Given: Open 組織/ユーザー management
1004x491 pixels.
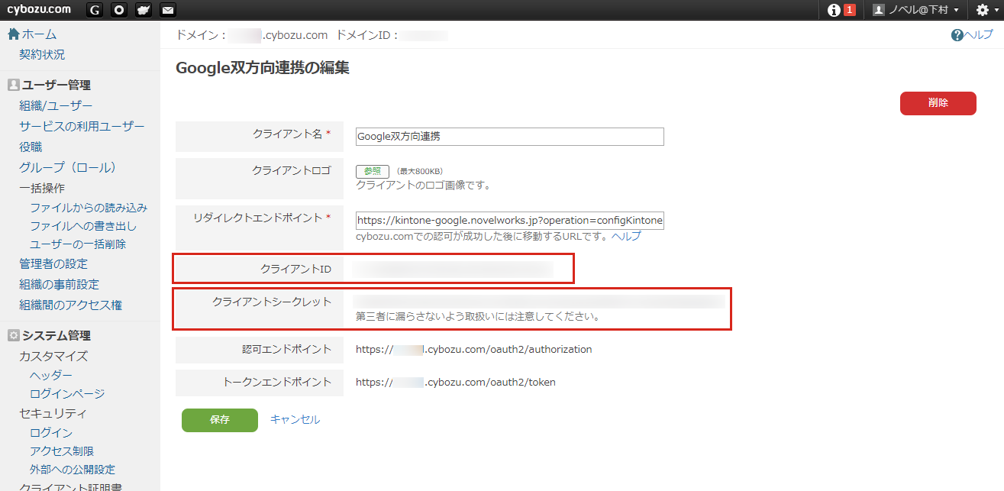Looking at the screenshot, I should [x=56, y=105].
